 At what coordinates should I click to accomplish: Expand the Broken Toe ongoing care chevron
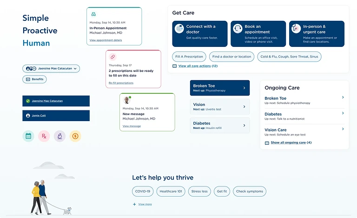coord(343,97)
